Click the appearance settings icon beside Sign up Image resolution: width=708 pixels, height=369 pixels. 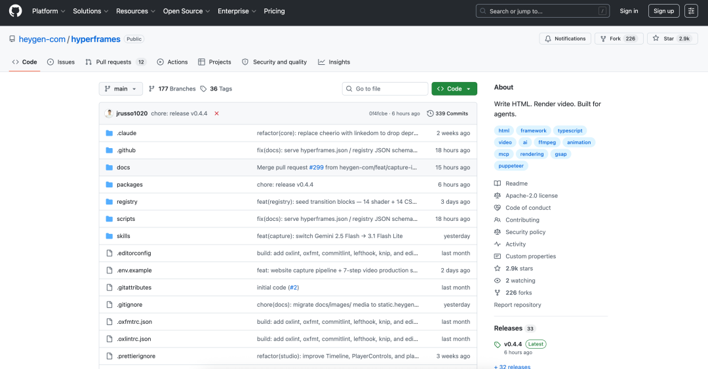pos(691,11)
